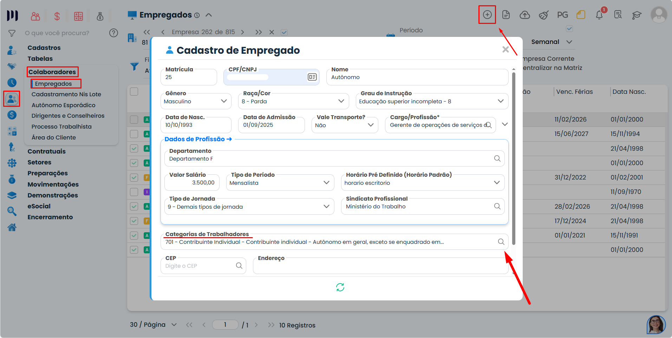Click the handshake icon in left rail

12,66
